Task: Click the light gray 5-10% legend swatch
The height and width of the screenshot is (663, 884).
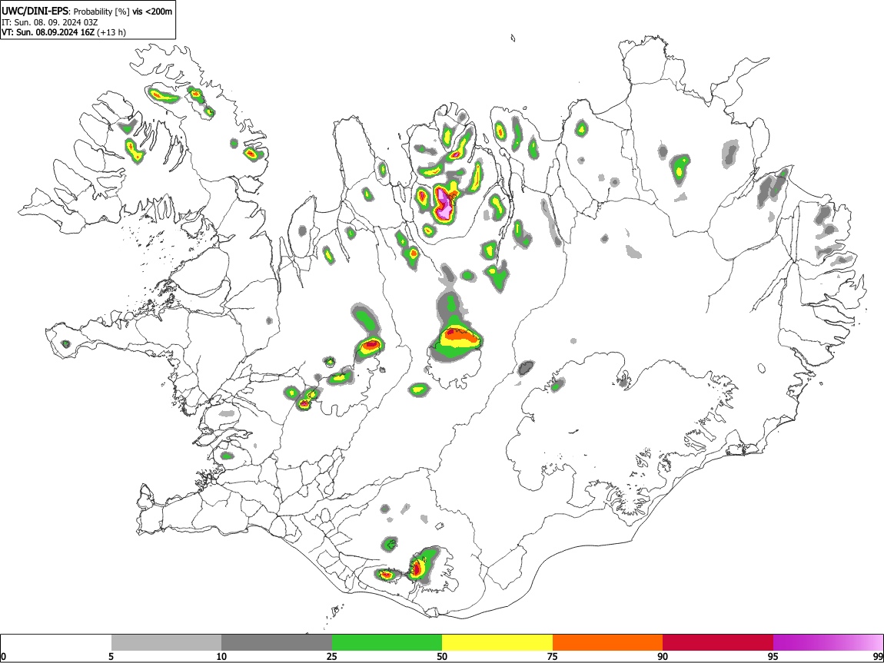Action: point(166,643)
